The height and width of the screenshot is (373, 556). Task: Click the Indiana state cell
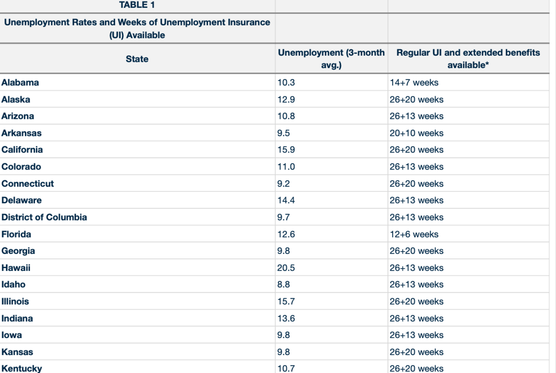point(17,319)
